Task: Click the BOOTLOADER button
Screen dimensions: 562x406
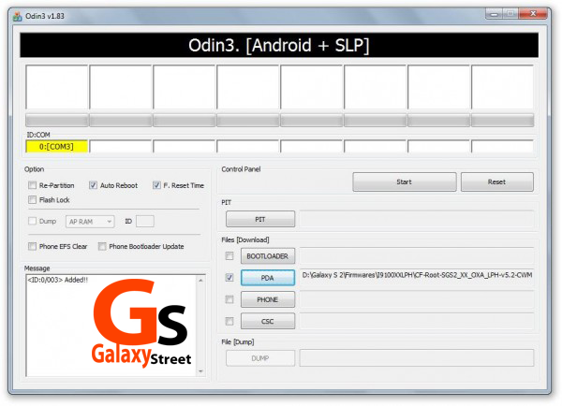Action: coord(268,256)
